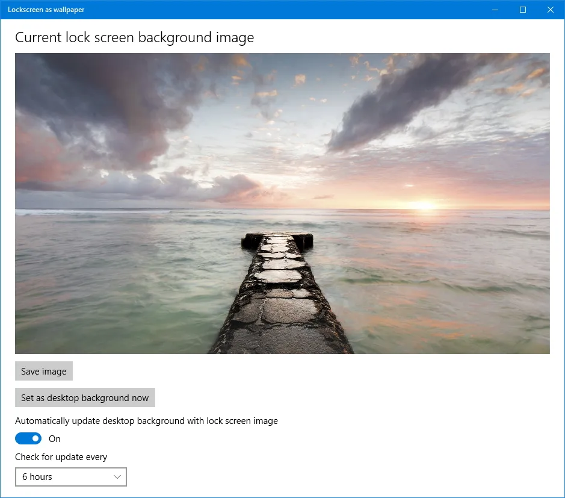The image size is (565, 498).
Task: Set lock screen image as desktop background now
Action: pos(85,397)
